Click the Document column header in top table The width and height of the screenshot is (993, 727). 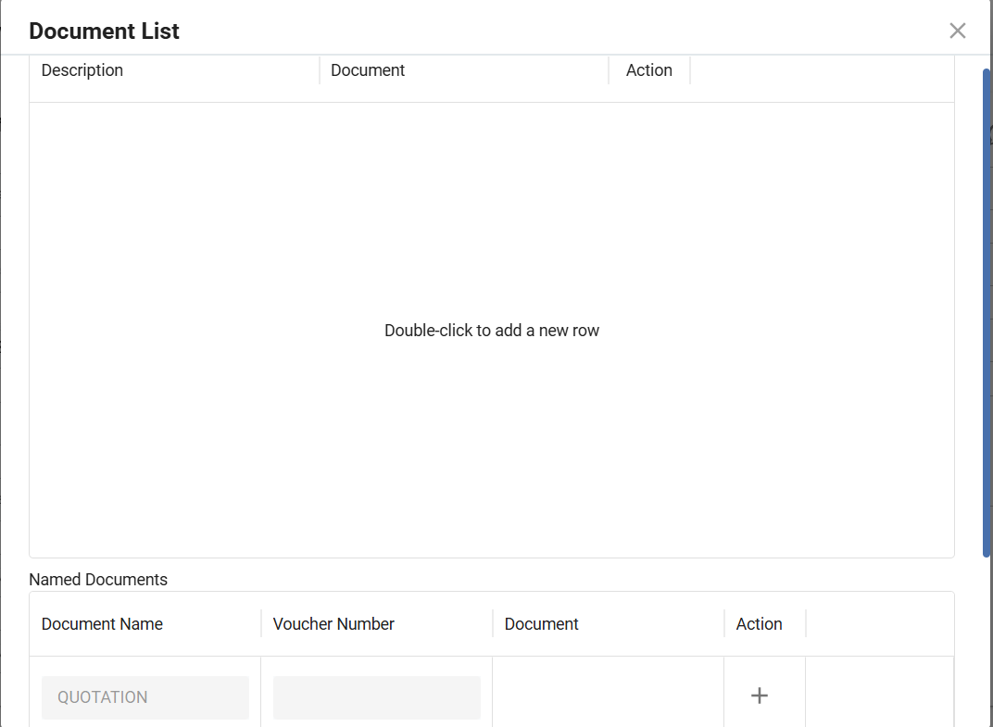click(368, 69)
